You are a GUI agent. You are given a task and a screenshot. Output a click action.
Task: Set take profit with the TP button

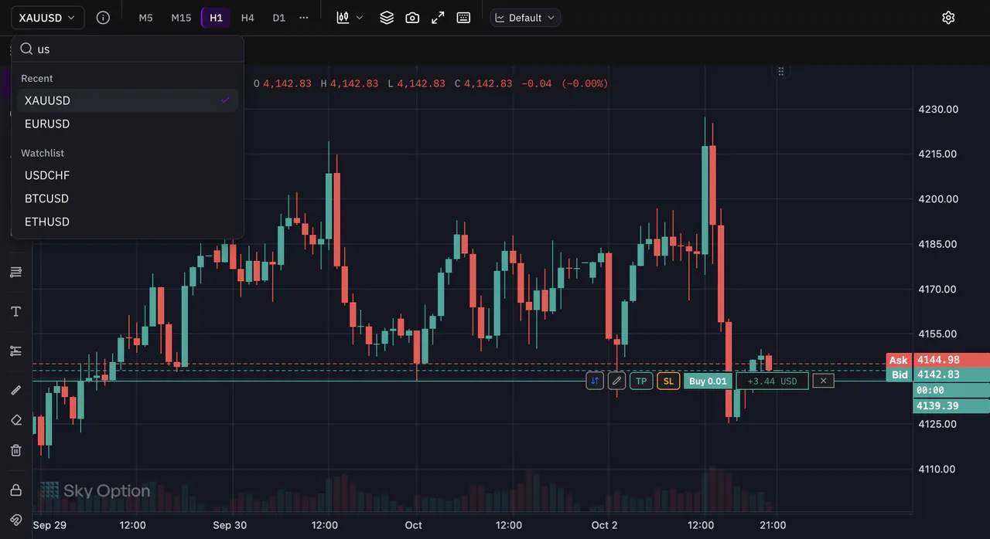coord(641,381)
